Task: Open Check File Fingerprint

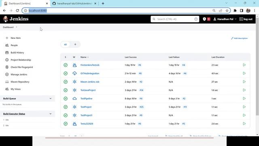Action: 22,67
